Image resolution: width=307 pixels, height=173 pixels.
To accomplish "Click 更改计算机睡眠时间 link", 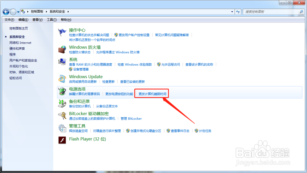I will (x=152, y=94).
